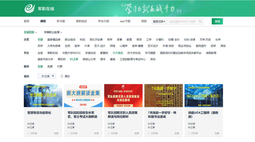
Task: Filter by the 计算机 category
Action: [x=160, y=40]
